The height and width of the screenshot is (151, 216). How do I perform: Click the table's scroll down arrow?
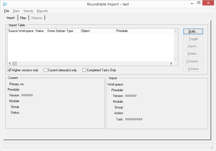click(176, 59)
